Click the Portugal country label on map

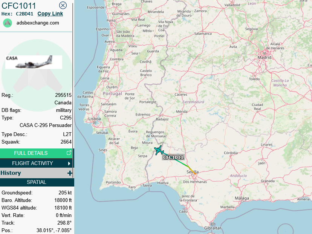click(112, 93)
